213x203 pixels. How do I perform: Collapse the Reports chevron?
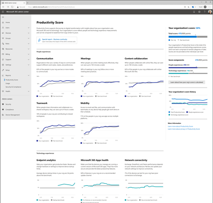(x=28, y=75)
